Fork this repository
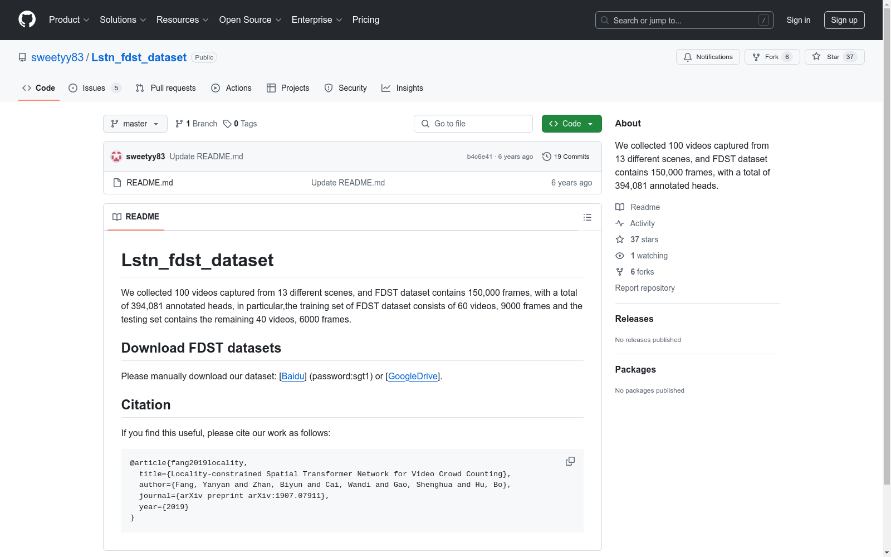Image resolution: width=891 pixels, height=557 pixels. tap(772, 57)
